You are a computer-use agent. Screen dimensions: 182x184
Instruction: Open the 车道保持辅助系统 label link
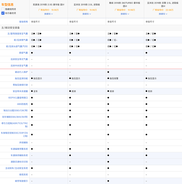19,155
